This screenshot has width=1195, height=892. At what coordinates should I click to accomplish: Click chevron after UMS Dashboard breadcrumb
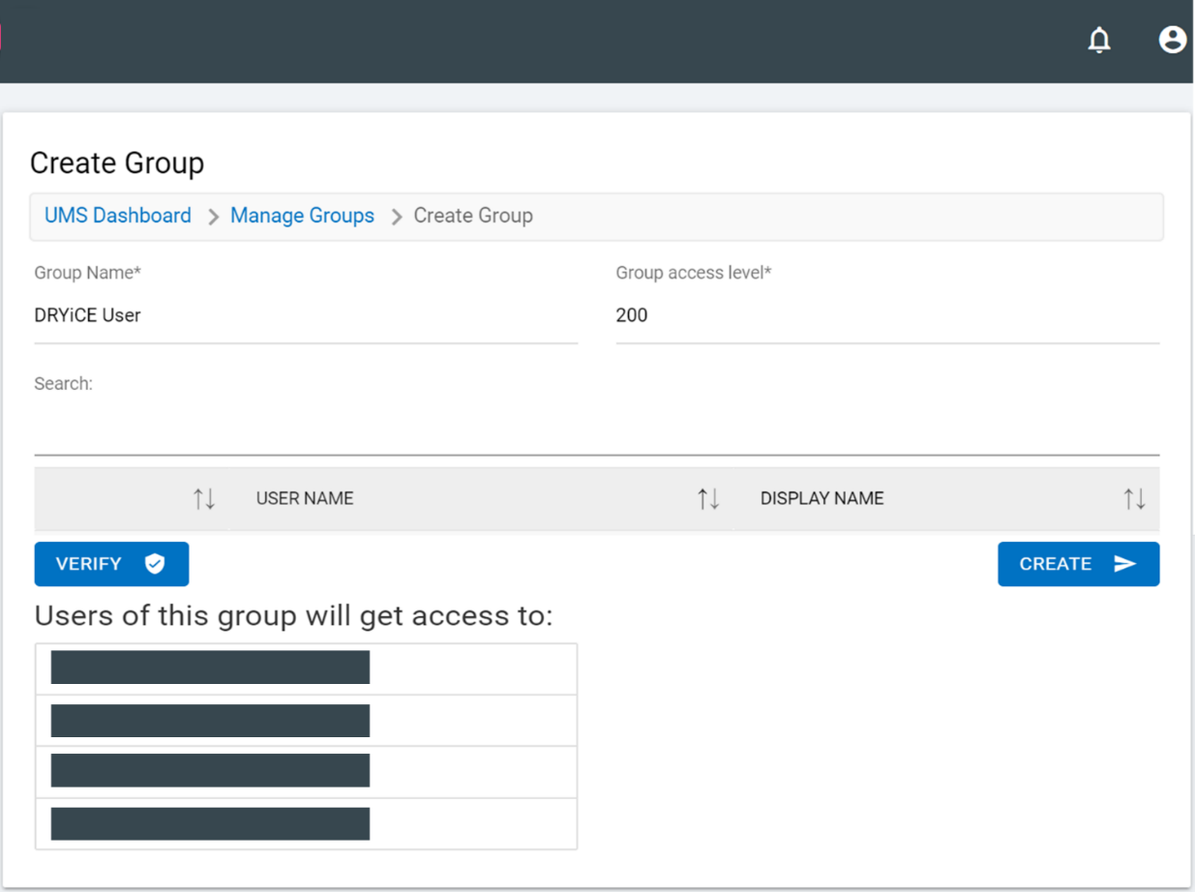pyautogui.click(x=213, y=217)
